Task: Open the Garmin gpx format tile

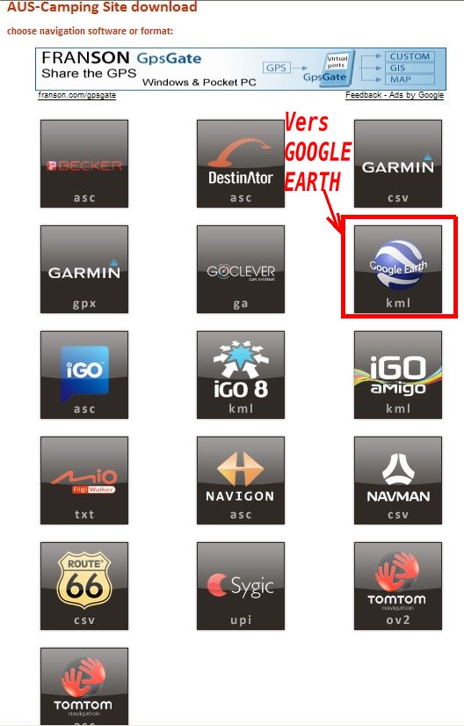Action: [84, 269]
